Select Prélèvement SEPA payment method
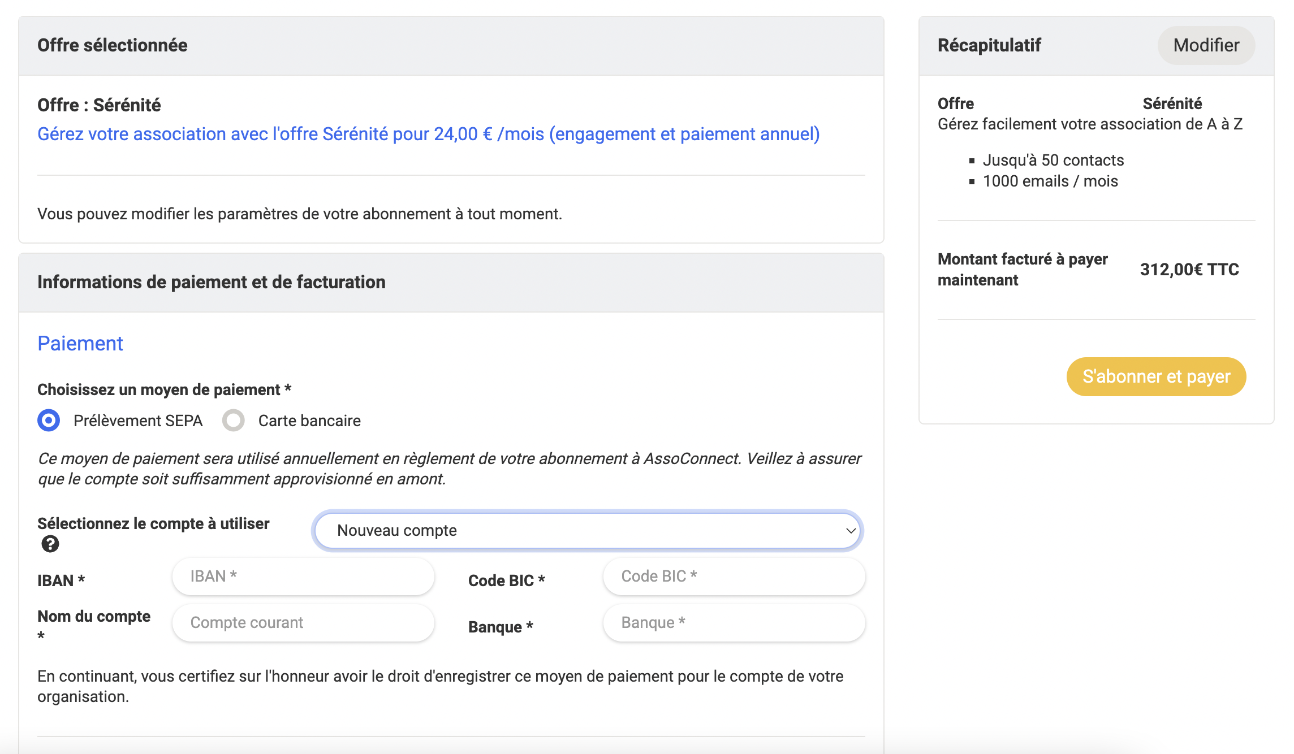 click(49, 421)
